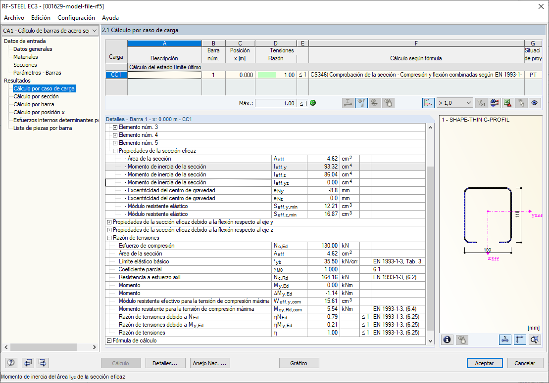Open section info with the 'i' icon
Screen dimensions: 549x383
(447, 340)
